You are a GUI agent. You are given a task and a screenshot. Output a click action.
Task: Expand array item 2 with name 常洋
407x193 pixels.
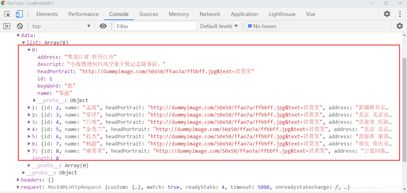click(29, 115)
